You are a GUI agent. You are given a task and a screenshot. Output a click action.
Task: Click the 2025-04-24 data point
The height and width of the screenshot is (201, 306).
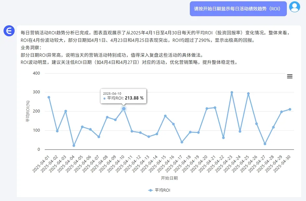[240, 131]
